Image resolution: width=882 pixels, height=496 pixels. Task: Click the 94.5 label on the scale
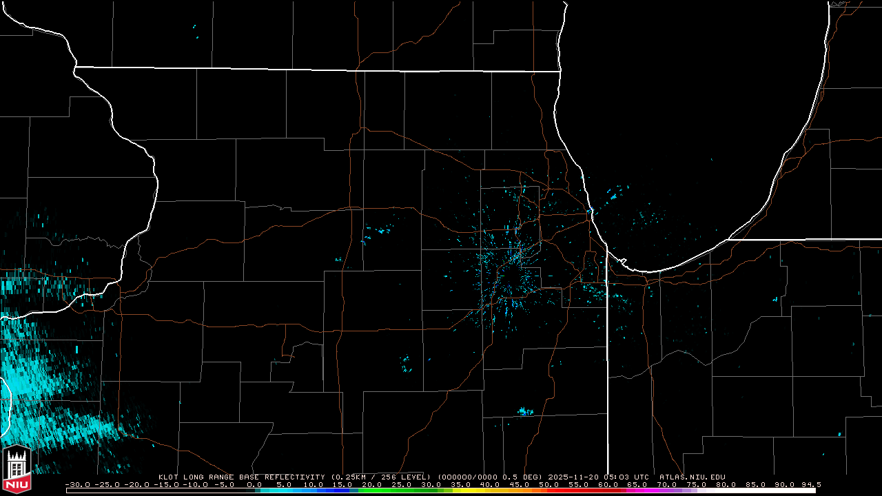809,484
